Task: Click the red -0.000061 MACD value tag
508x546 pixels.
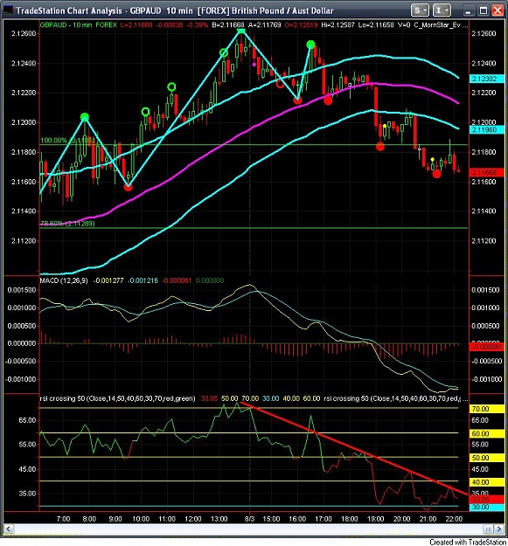Action: click(x=486, y=347)
